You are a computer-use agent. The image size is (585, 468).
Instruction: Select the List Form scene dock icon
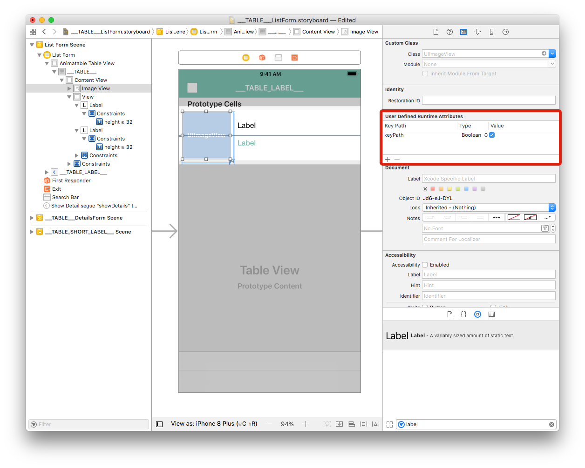[x=246, y=58]
